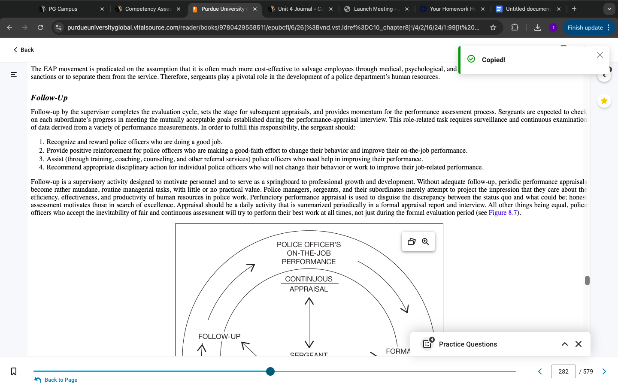Close the PG Campus tab
Screen dimensions: 618x386
point(102,9)
